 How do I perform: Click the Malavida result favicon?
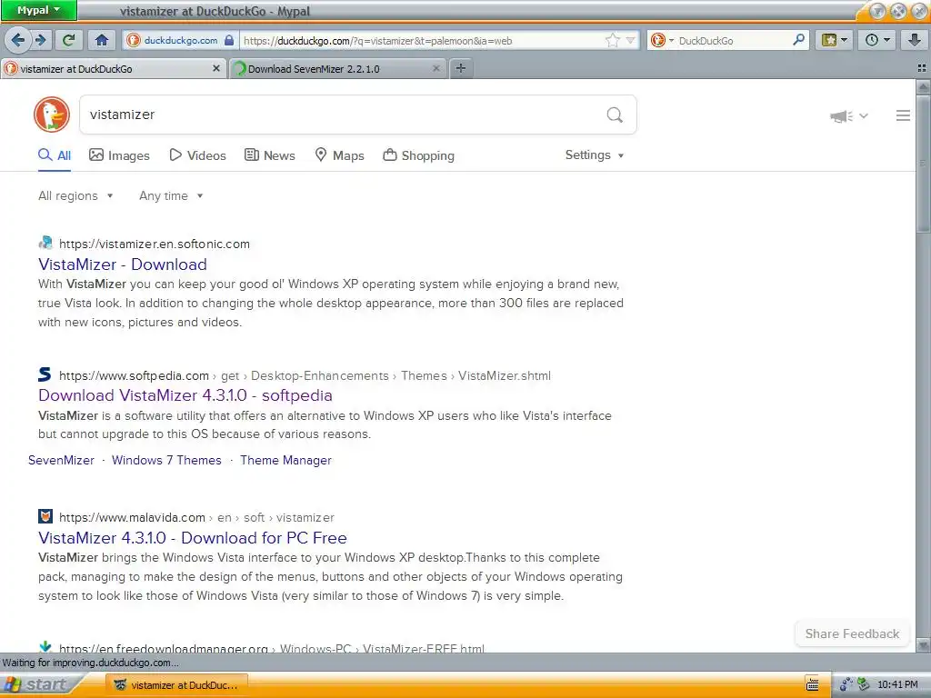45,516
